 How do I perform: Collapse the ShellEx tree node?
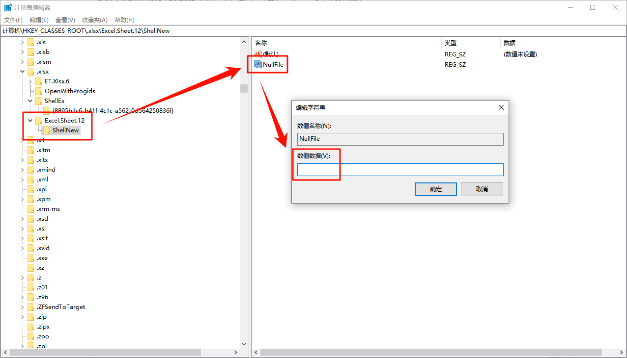point(30,101)
